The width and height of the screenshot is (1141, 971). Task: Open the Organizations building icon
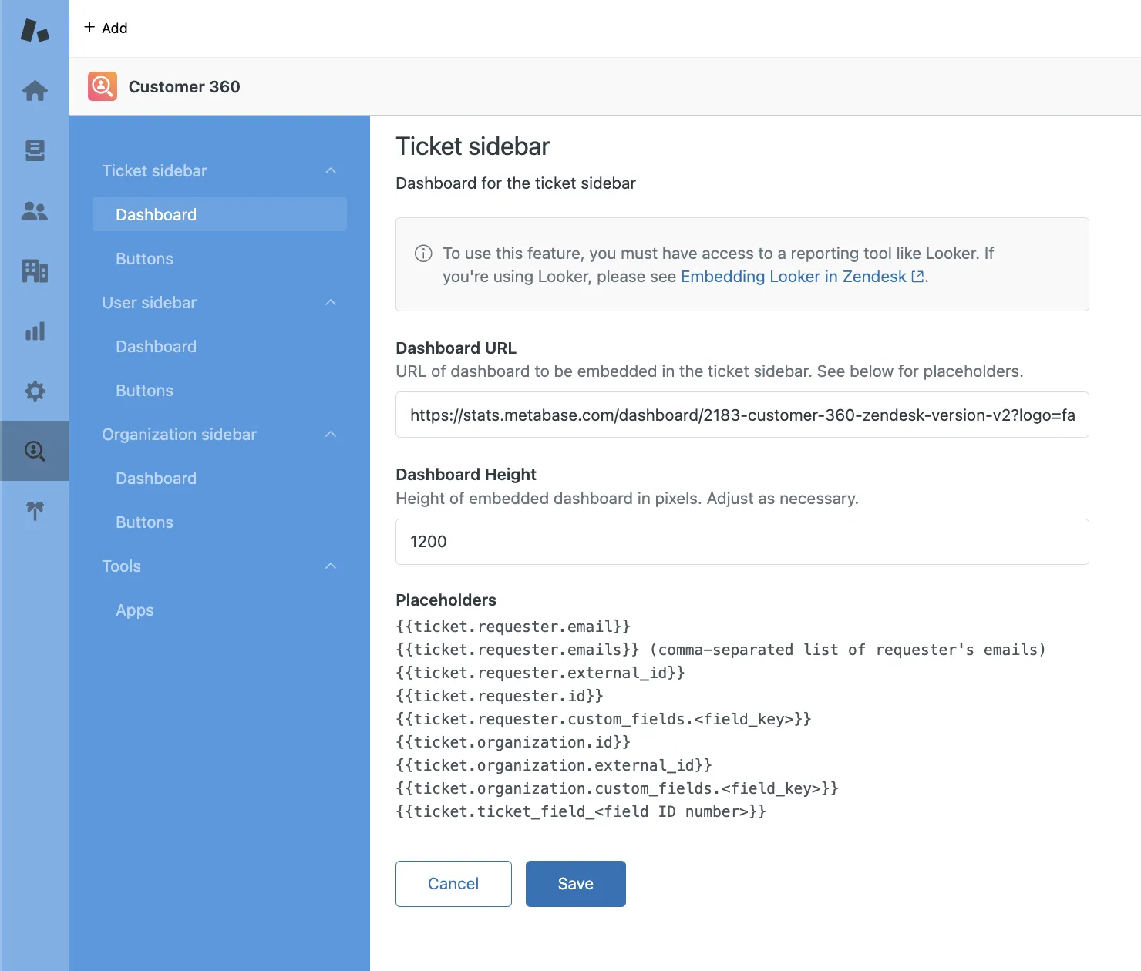pos(35,271)
